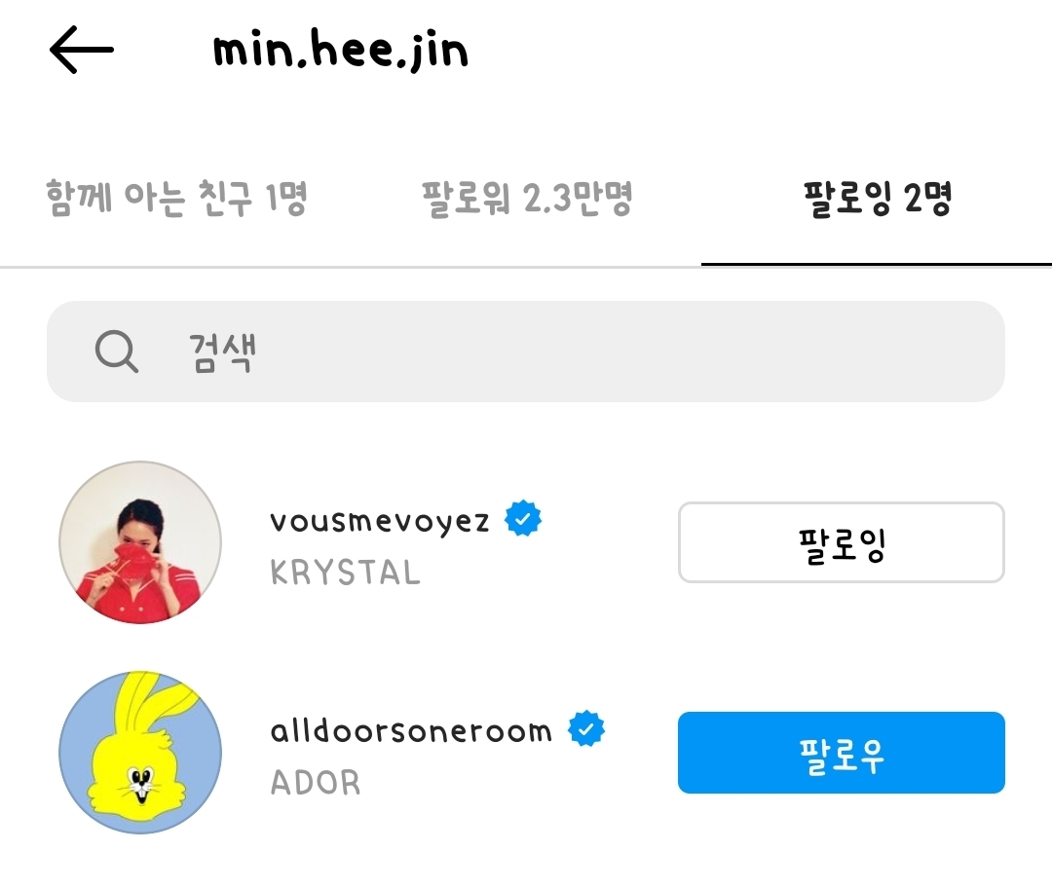This screenshot has width=1052, height=889.
Task: Open ADOR's yellow rabbit avatar
Action: (x=140, y=753)
